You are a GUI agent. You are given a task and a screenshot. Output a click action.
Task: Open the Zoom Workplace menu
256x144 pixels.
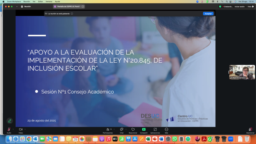pyautogui.click(x=14, y=1)
